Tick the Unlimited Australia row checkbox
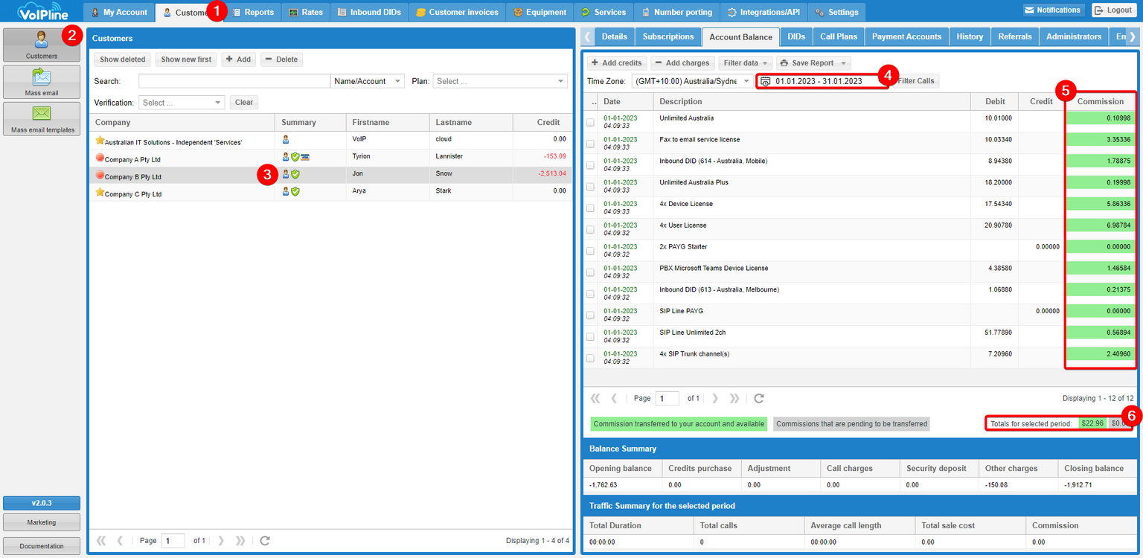This screenshot has width=1143, height=558. (x=590, y=122)
